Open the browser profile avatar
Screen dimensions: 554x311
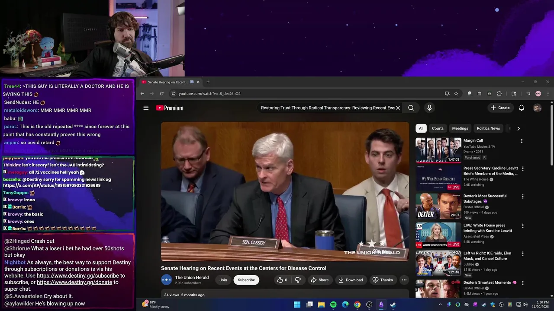tap(538, 94)
